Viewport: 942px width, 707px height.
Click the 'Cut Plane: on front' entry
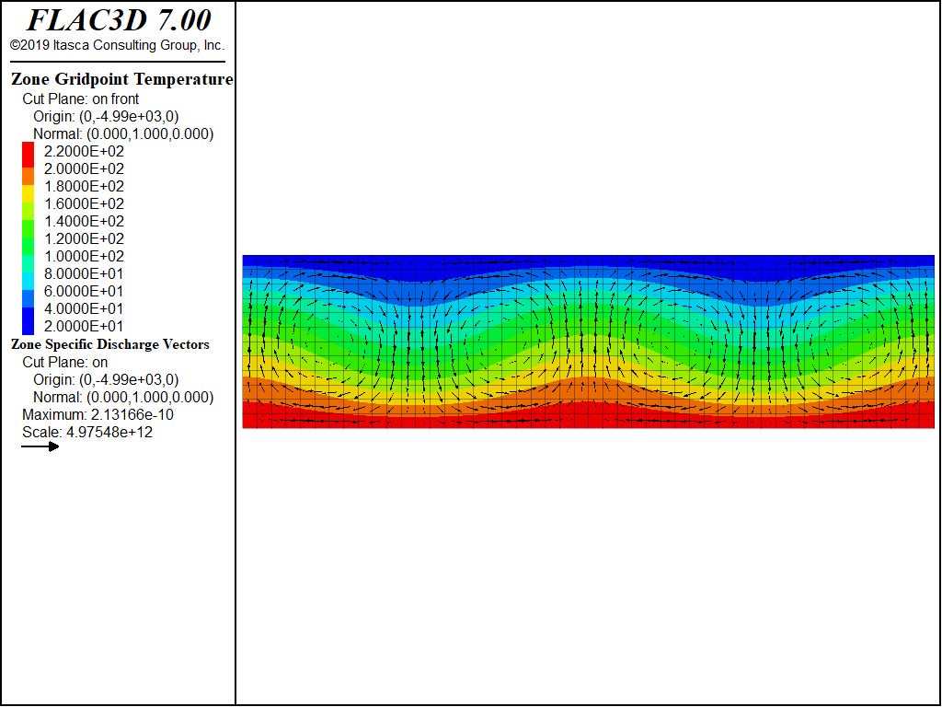tap(81, 99)
